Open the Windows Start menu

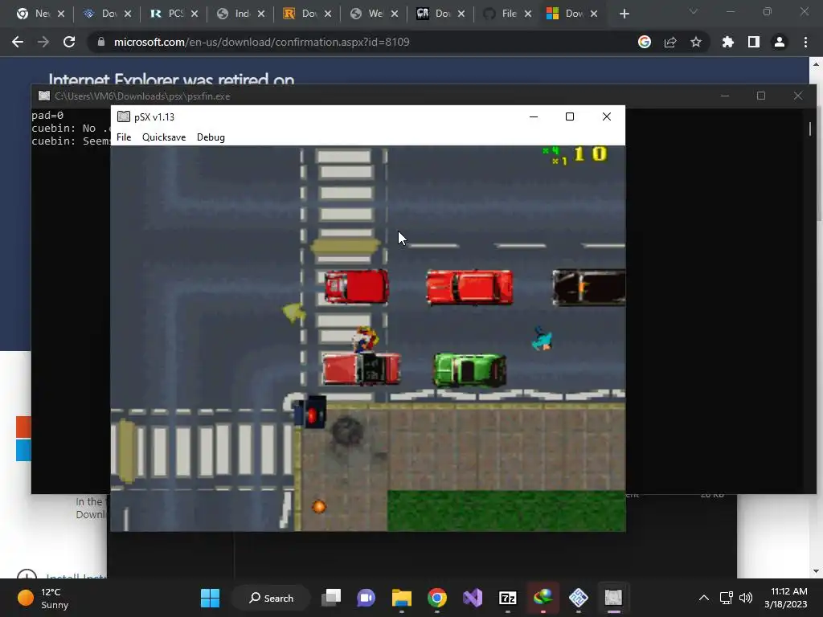210,598
